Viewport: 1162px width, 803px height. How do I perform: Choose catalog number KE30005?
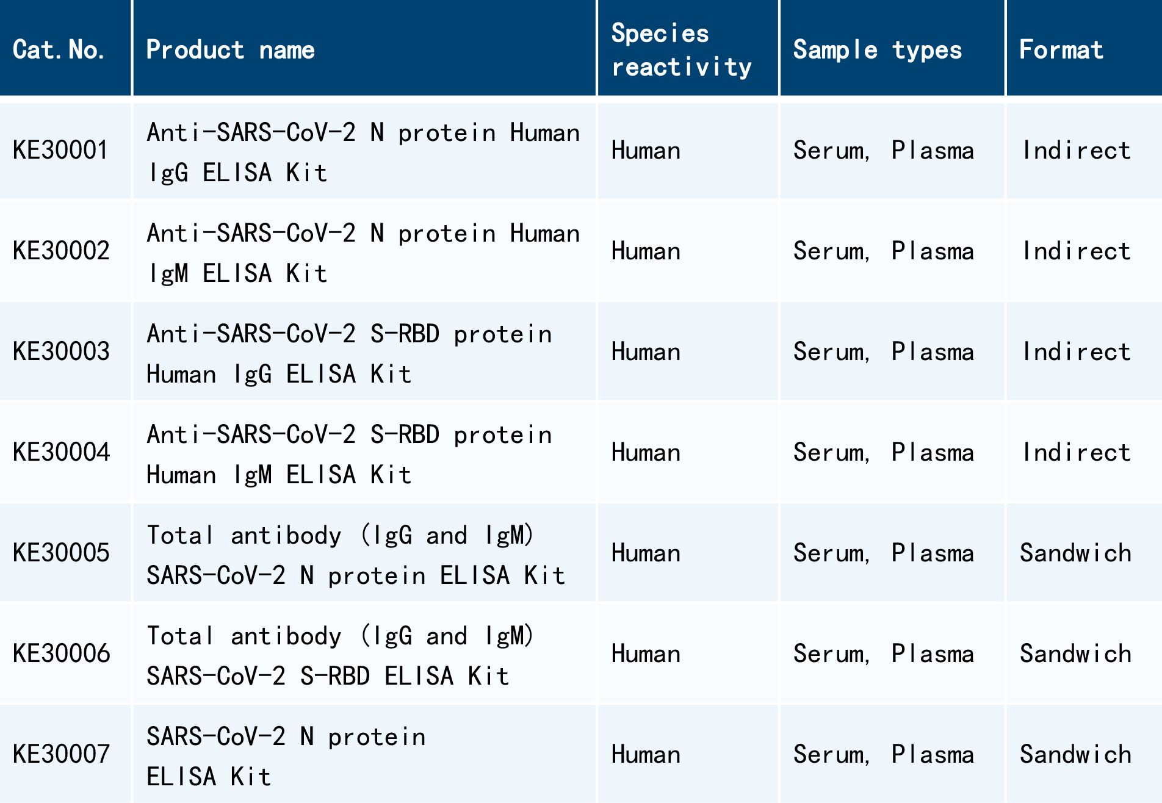61,553
